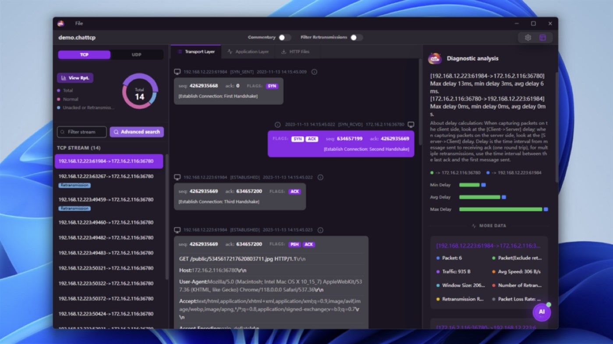The width and height of the screenshot is (613, 344).
Task: Turn on Filter Retransmissions
Action: tap(356, 38)
